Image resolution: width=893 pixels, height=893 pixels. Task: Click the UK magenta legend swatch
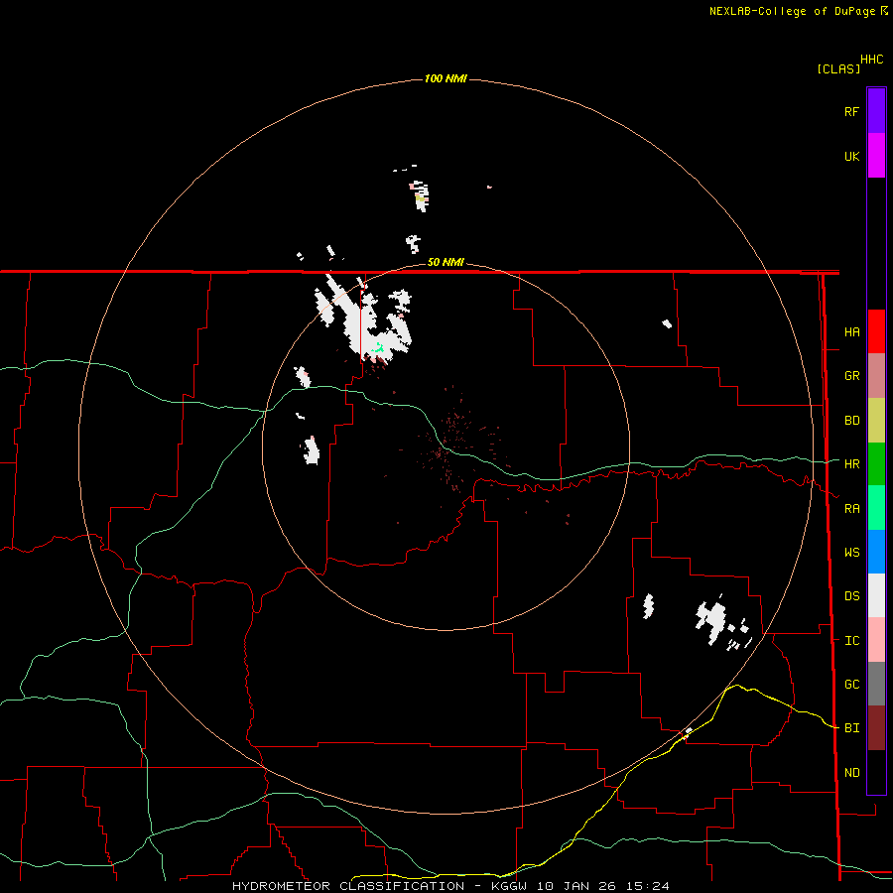876,156
